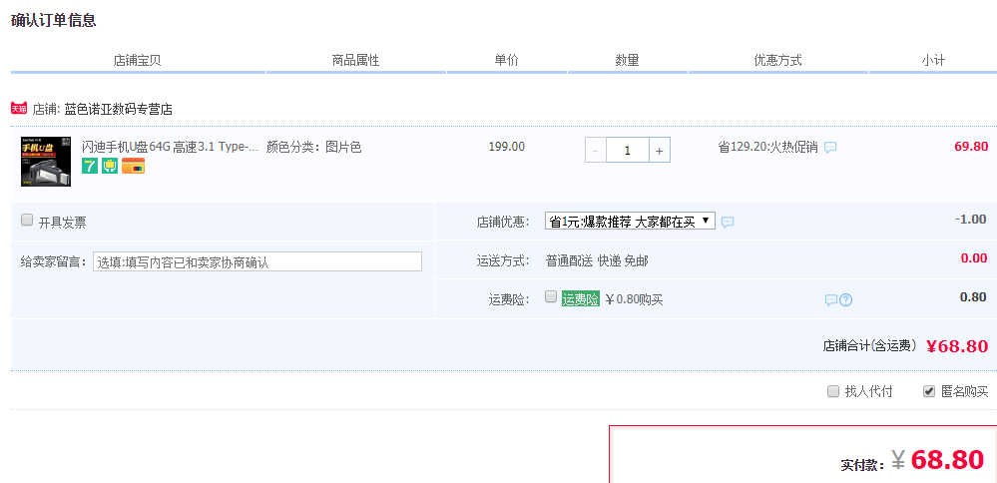Click the ￥0.80购买 insurance text
Screen dimensions: 997x483
[x=634, y=299]
